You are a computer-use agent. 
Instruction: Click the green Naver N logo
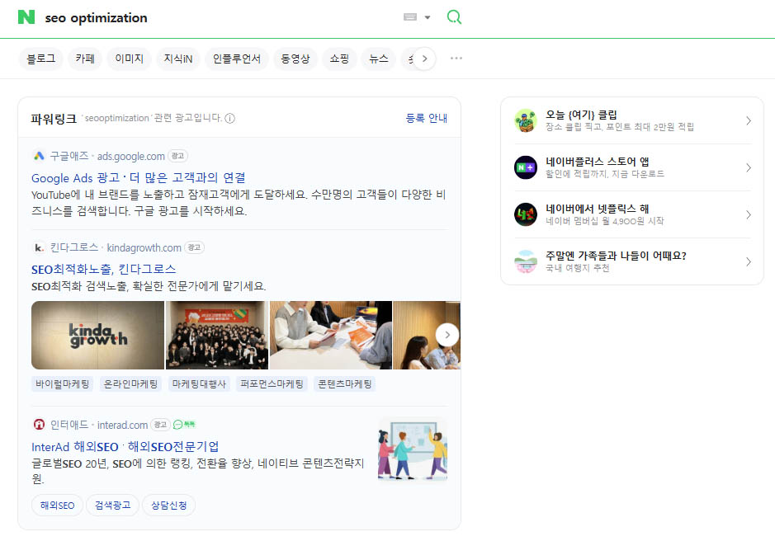[x=26, y=17]
